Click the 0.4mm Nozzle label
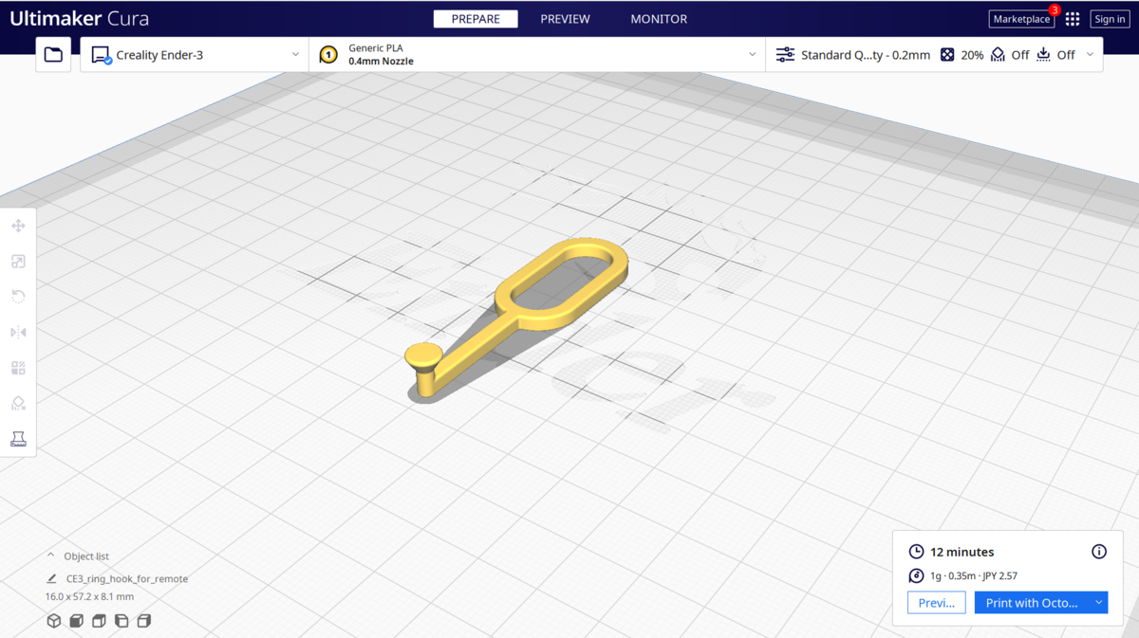Viewport: 1139px width, 638px height. click(x=381, y=62)
